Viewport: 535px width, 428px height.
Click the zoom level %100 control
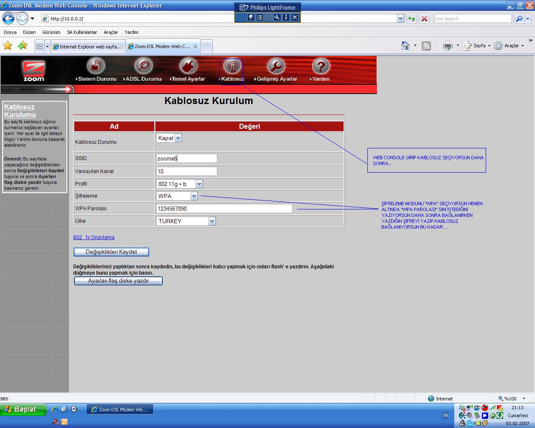tap(512, 399)
